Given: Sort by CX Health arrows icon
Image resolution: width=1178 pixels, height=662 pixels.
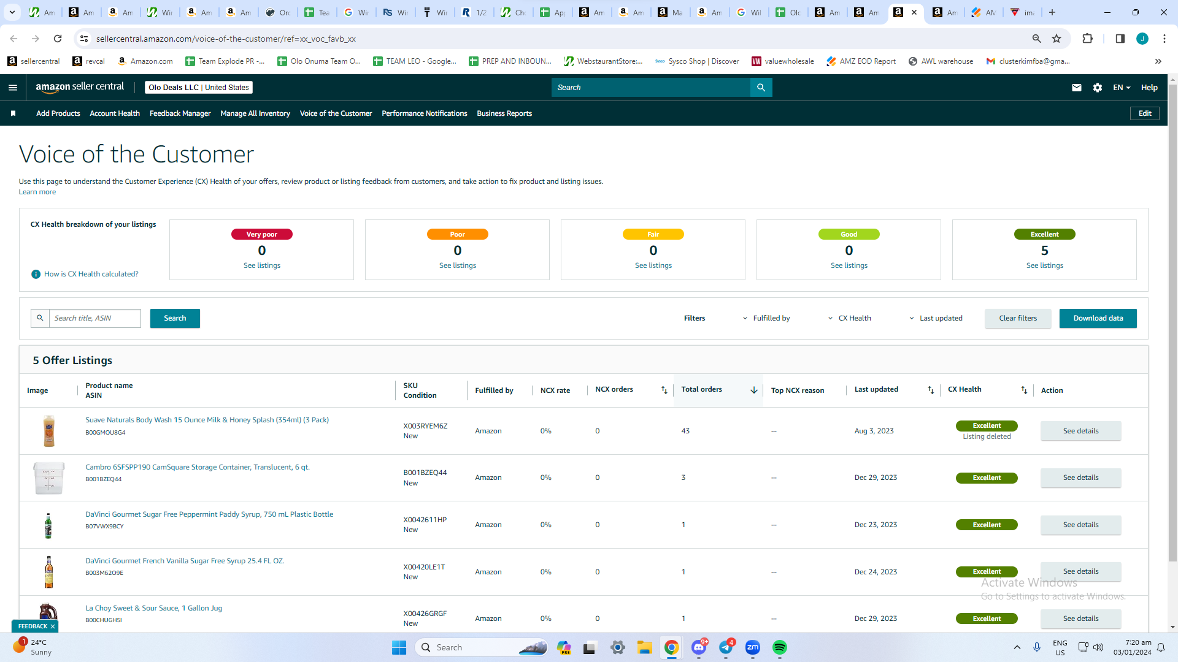Looking at the screenshot, I should coord(1024,390).
